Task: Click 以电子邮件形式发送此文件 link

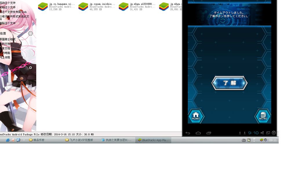Action: point(14,18)
